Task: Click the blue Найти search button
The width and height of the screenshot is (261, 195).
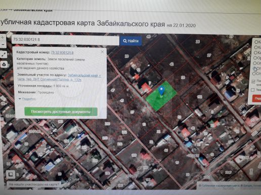Action: click(131, 41)
